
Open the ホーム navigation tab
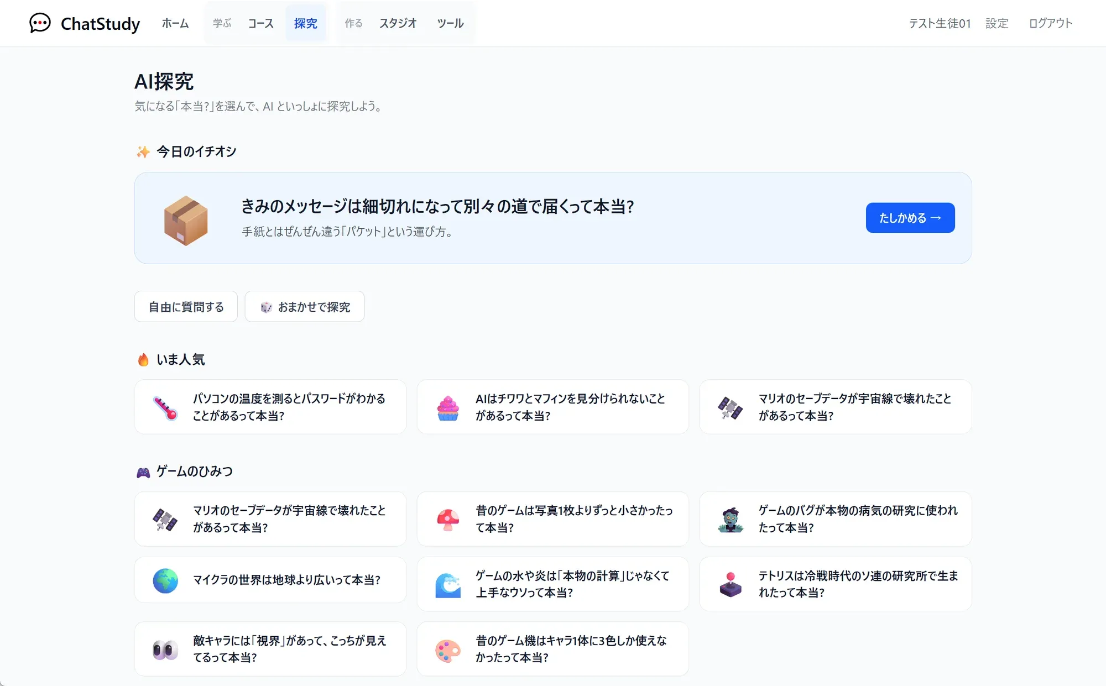click(175, 23)
